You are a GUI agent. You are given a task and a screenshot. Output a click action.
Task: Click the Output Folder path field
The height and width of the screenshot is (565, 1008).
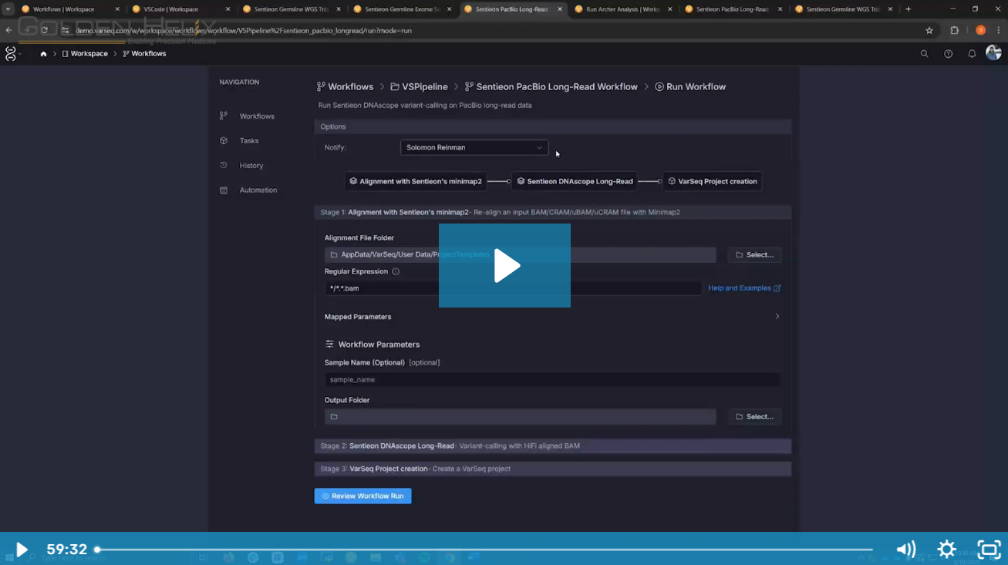point(521,416)
